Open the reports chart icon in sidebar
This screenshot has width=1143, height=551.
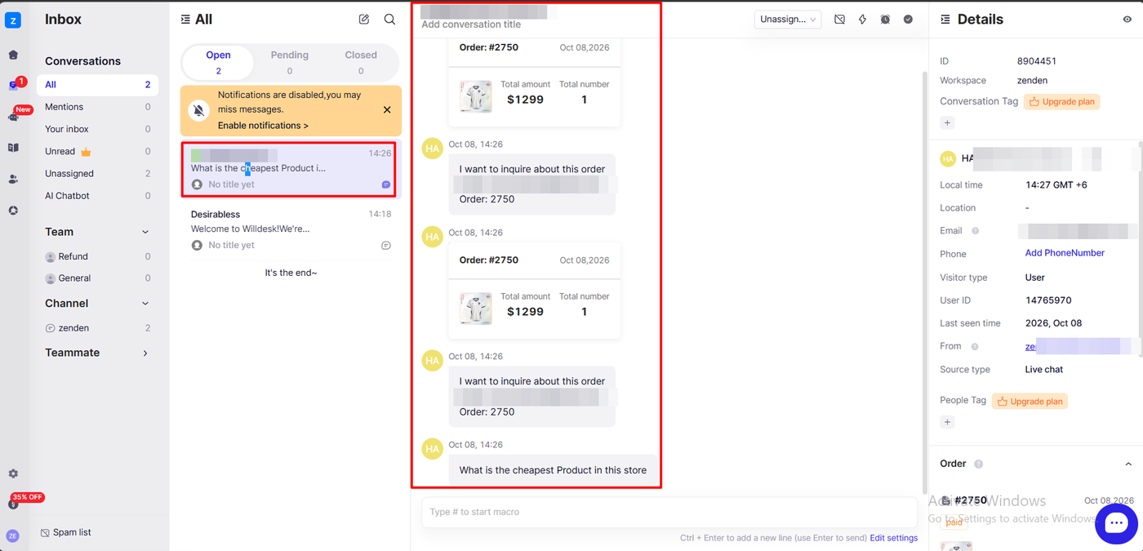tap(13, 211)
